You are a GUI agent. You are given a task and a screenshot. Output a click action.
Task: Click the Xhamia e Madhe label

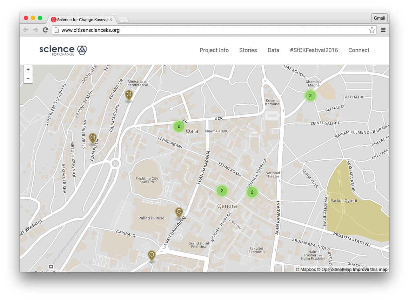tap(314, 83)
